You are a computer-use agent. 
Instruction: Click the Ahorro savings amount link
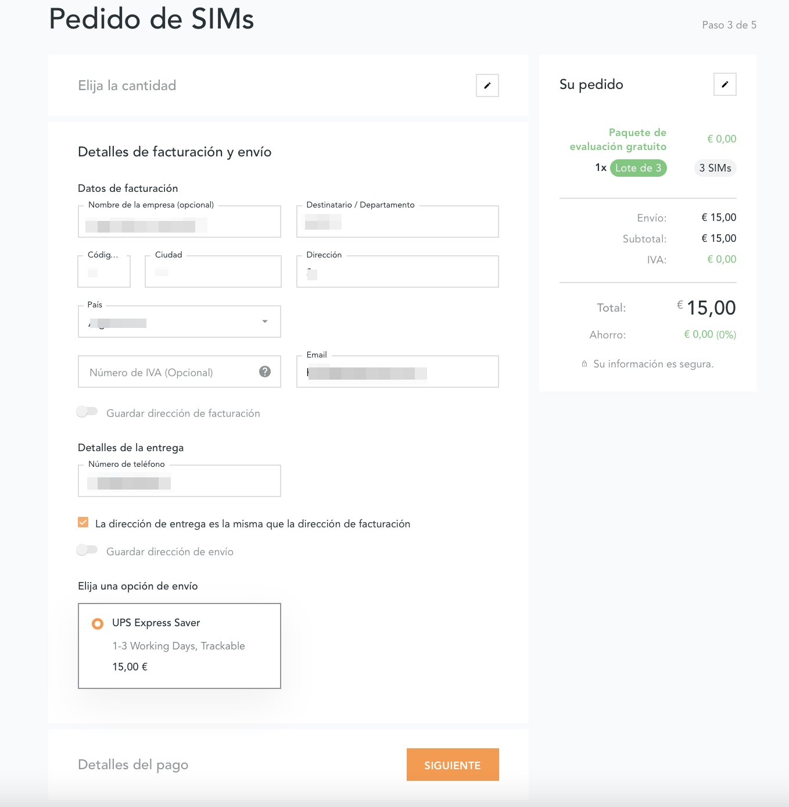709,334
